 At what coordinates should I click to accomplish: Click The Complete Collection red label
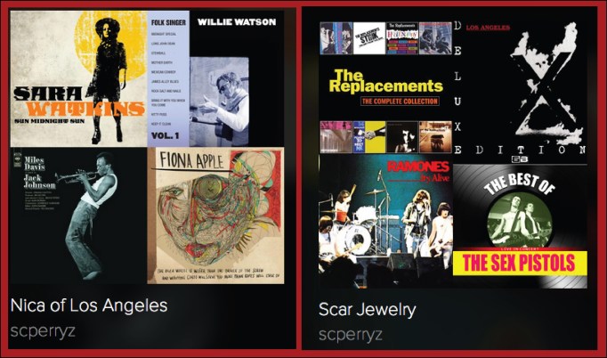pyautogui.click(x=400, y=102)
